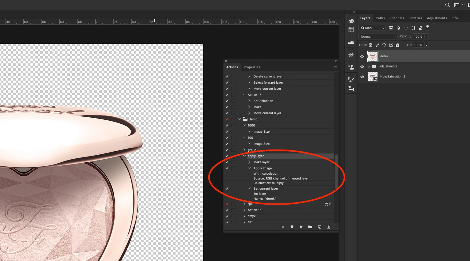The image size is (470, 261).
Task: Click the search magnifier icon at the top right
Action: click(448, 5)
